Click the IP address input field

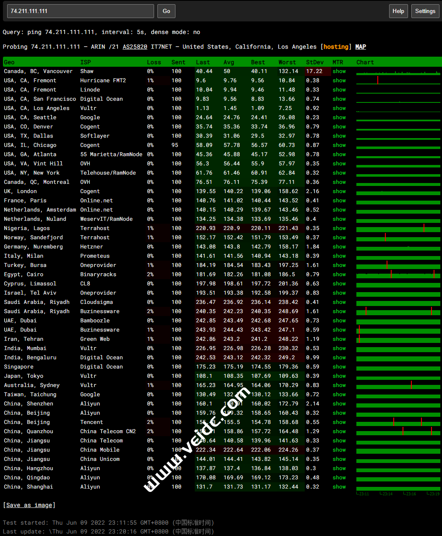(x=81, y=11)
